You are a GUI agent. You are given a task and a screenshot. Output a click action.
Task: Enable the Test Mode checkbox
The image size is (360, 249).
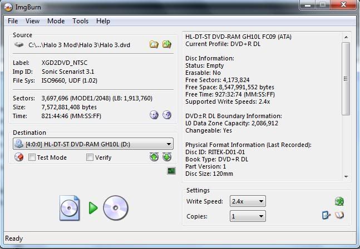[32, 157]
